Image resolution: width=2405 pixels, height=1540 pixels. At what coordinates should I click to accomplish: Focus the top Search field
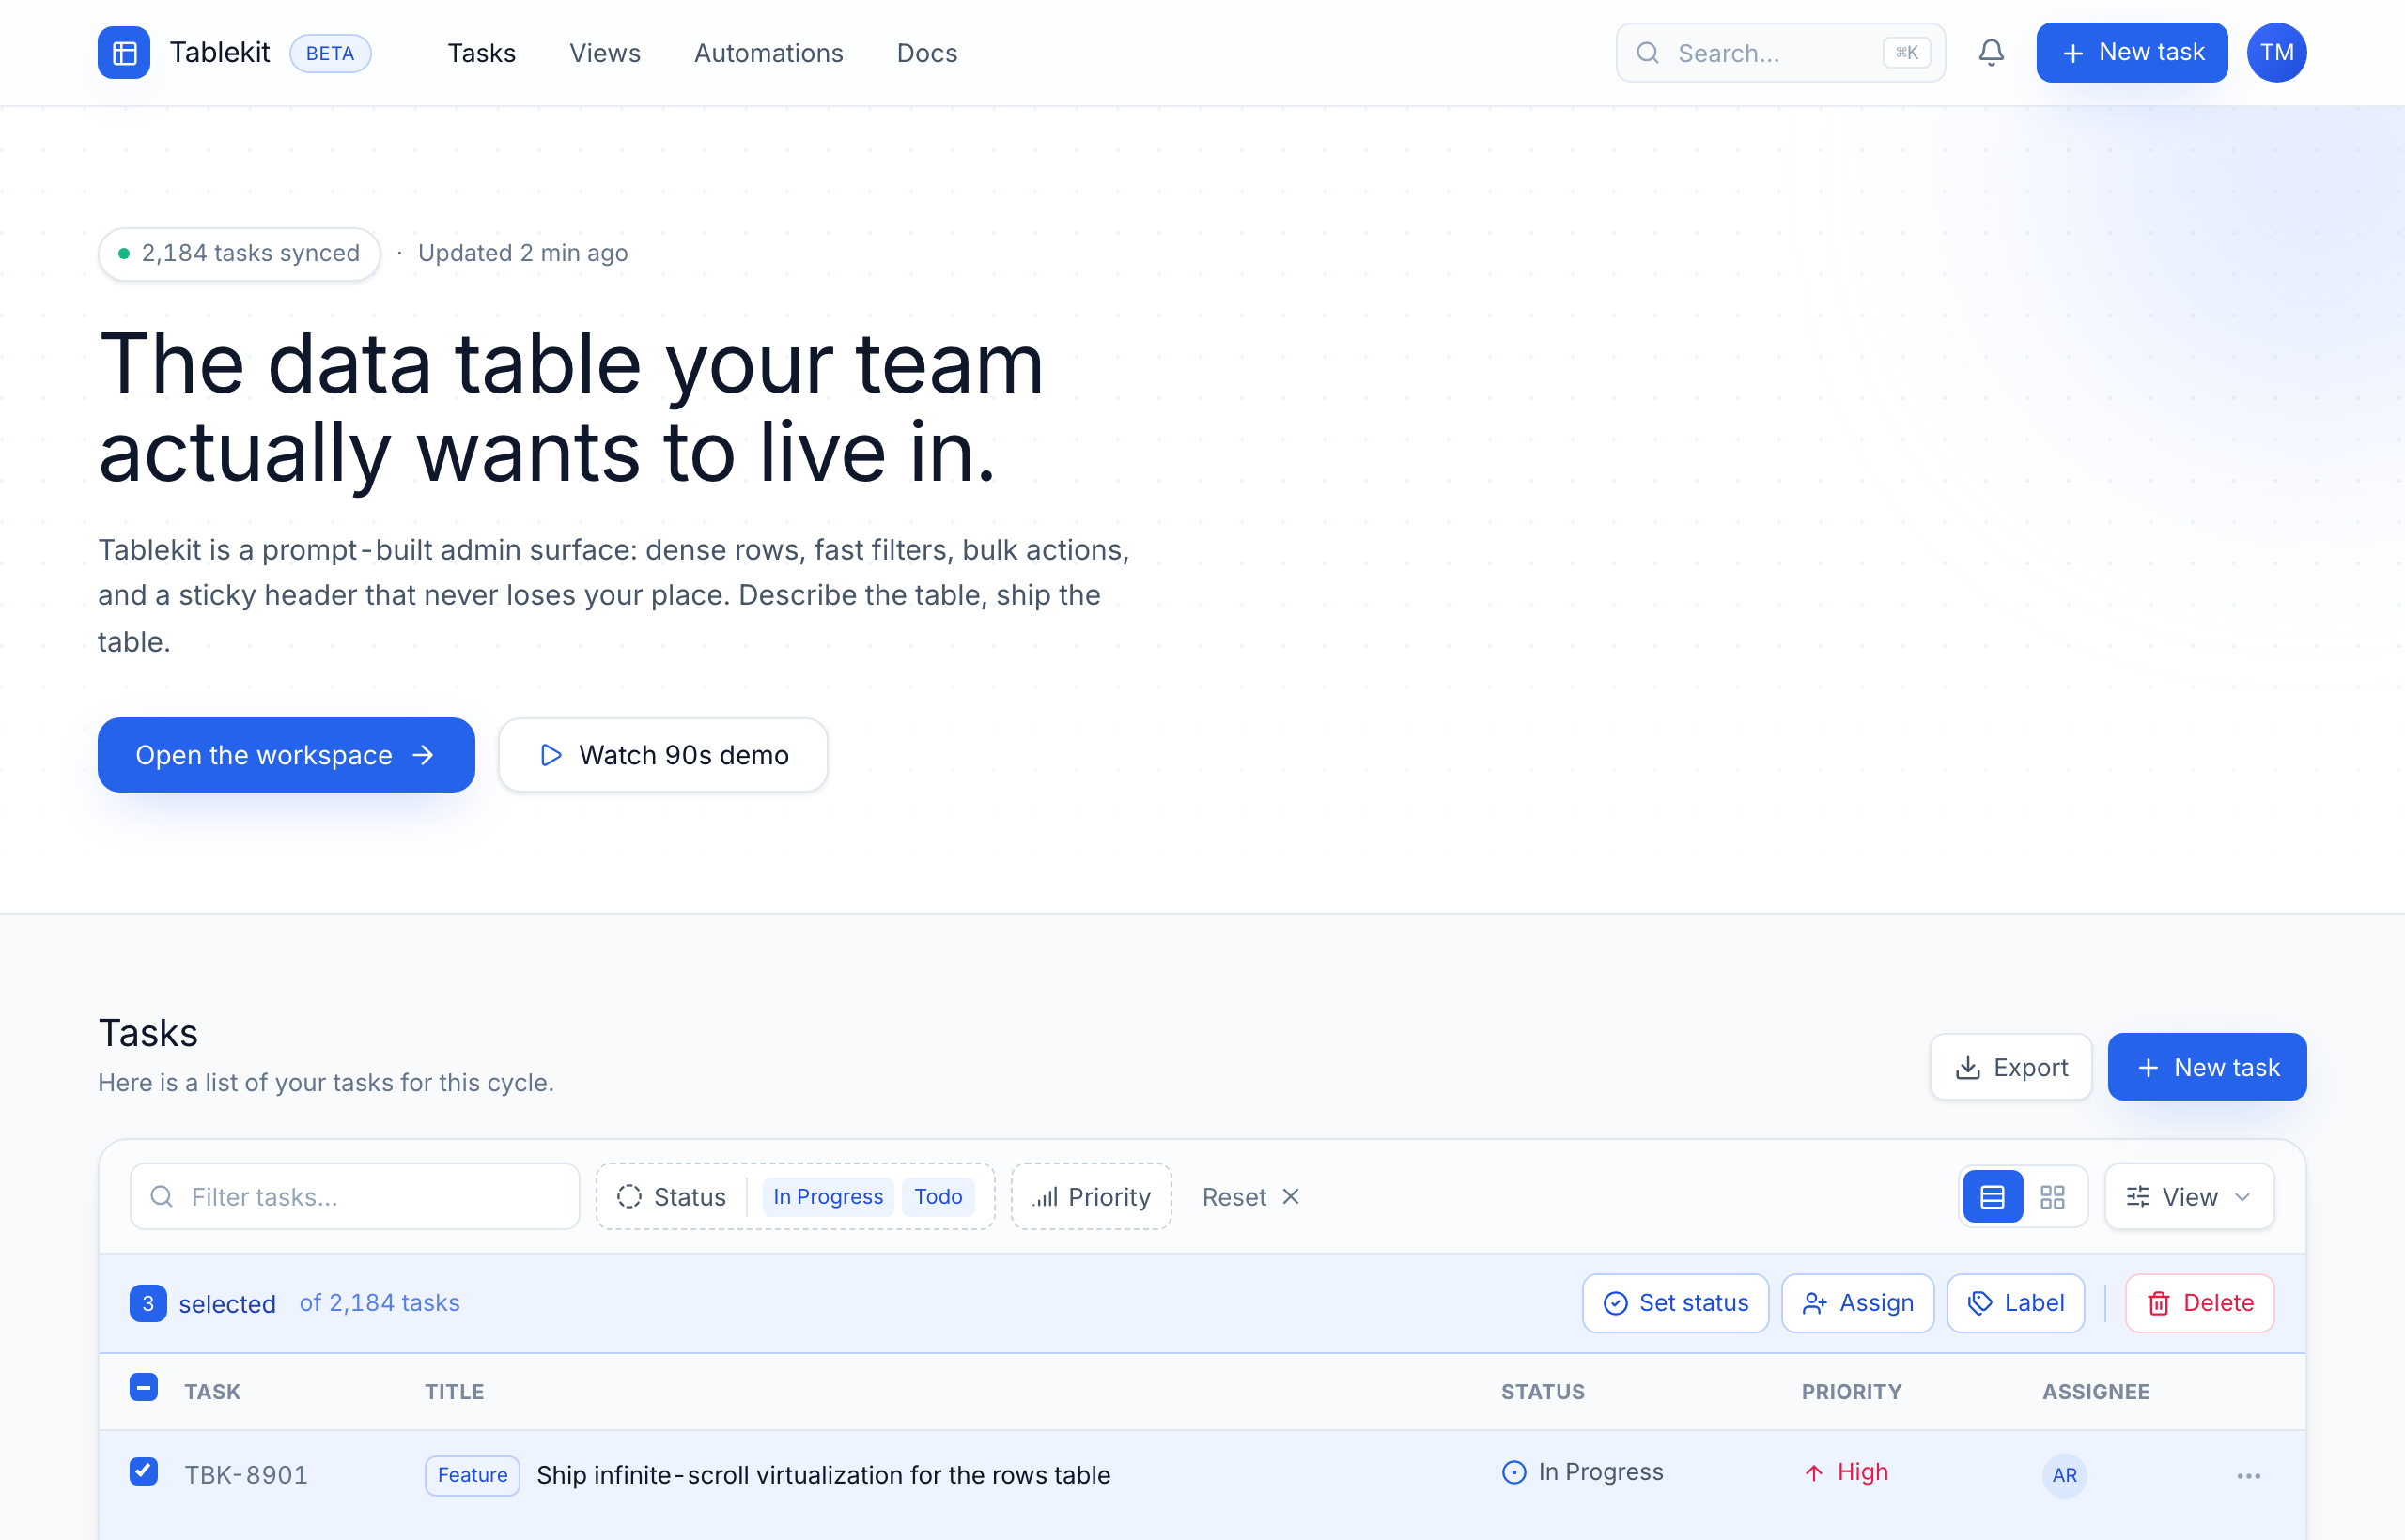coord(1779,53)
